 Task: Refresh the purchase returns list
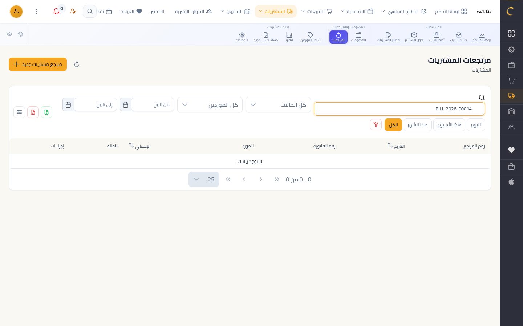77,64
